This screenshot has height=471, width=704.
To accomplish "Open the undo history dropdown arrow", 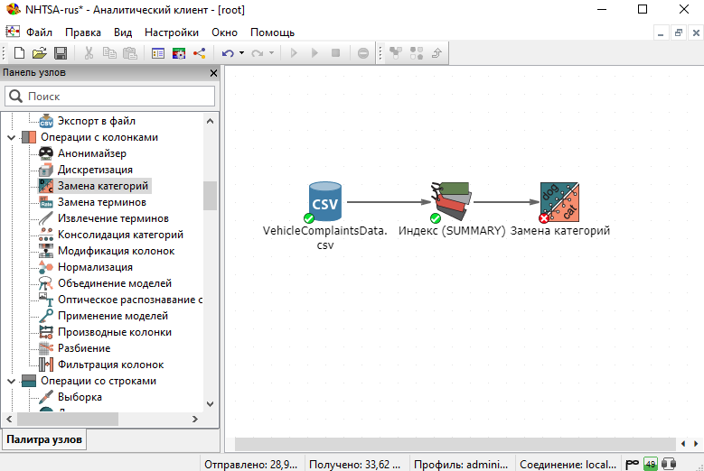I will 241,53.
